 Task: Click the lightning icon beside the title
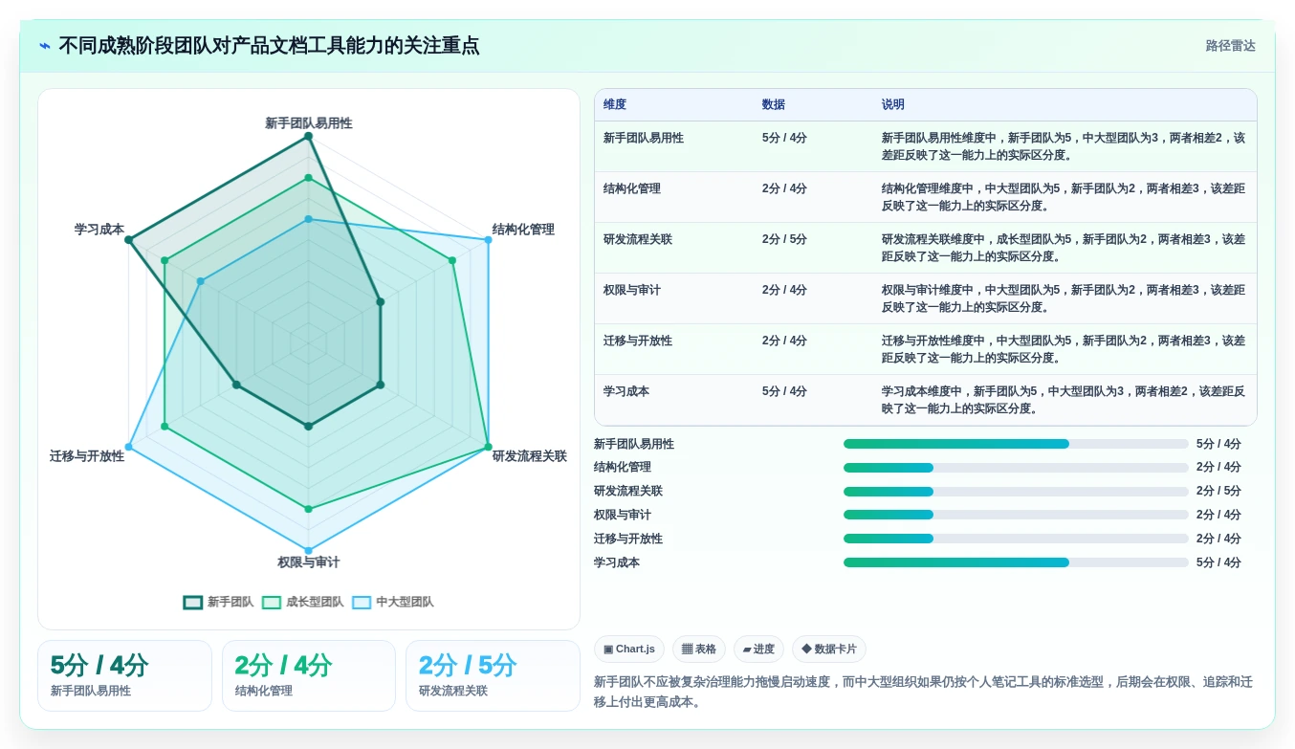pos(45,46)
